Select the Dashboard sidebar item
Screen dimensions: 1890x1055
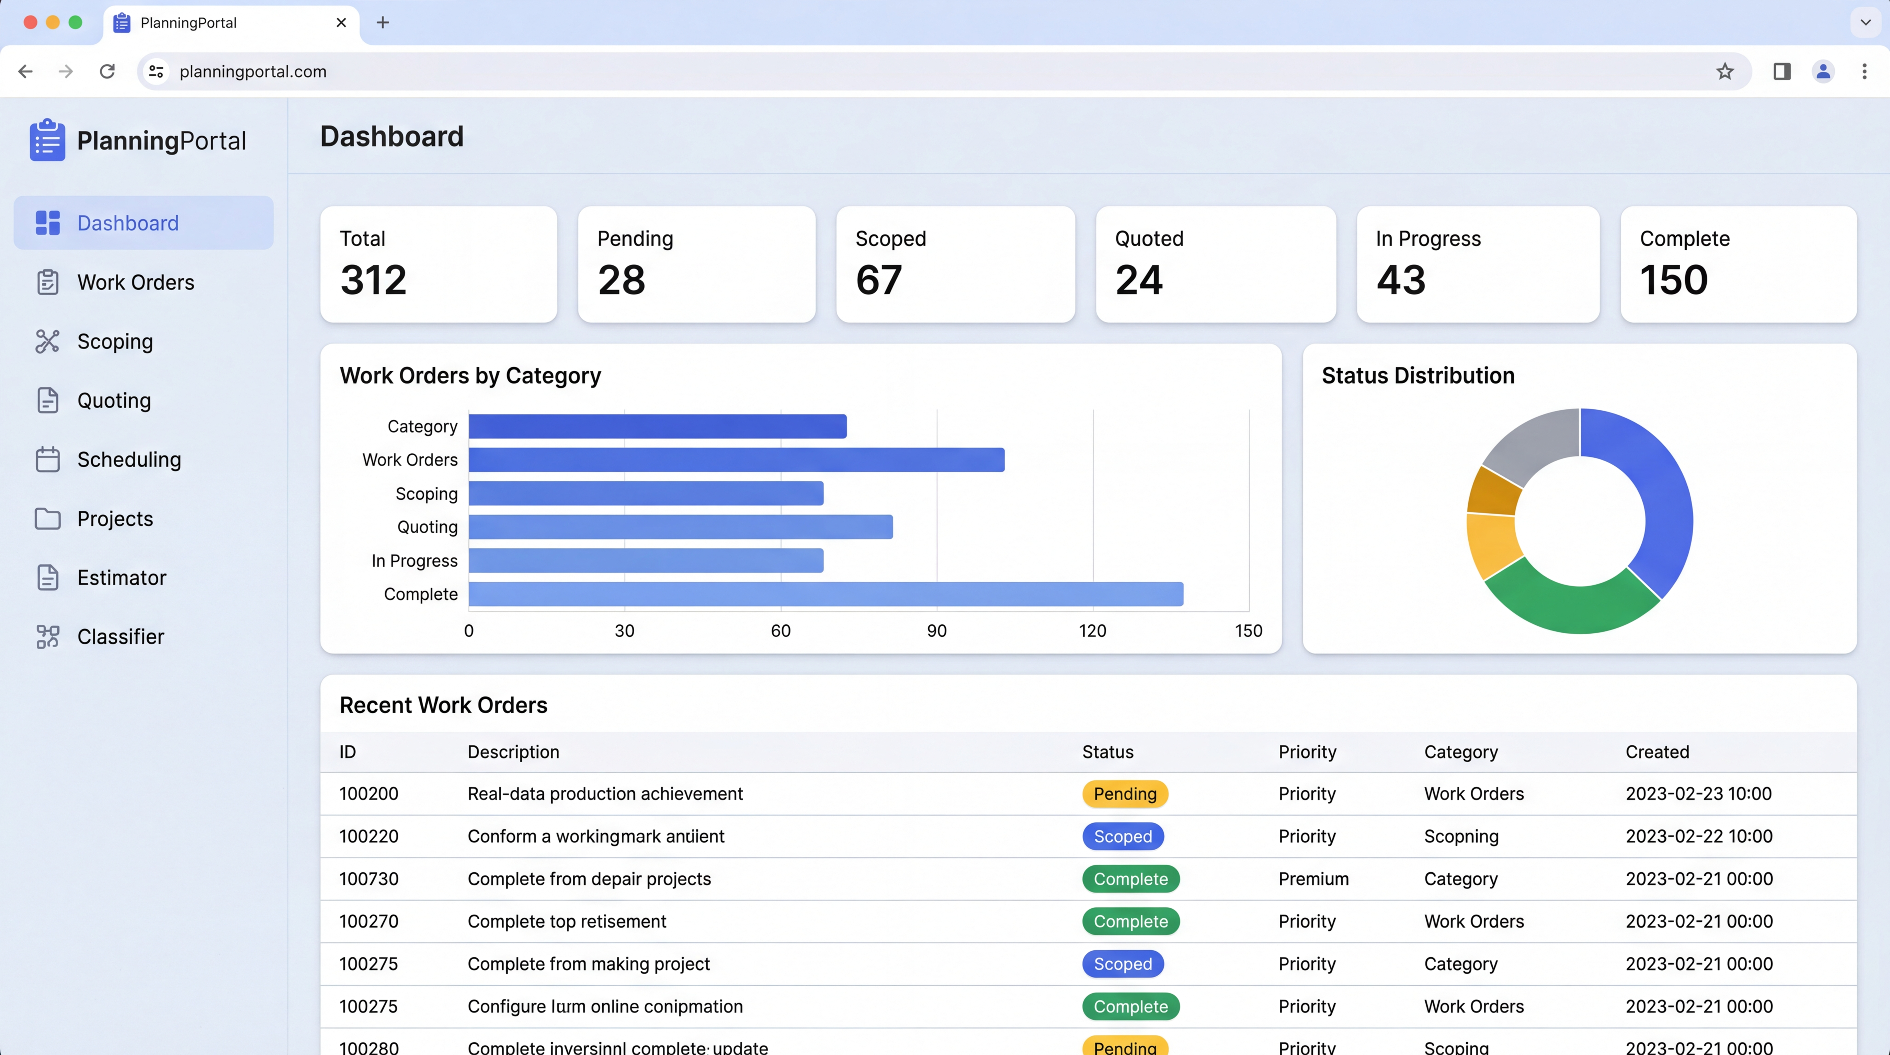coord(143,223)
